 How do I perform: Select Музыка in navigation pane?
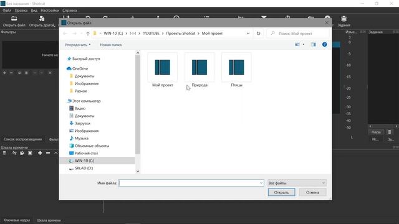tap(79, 138)
